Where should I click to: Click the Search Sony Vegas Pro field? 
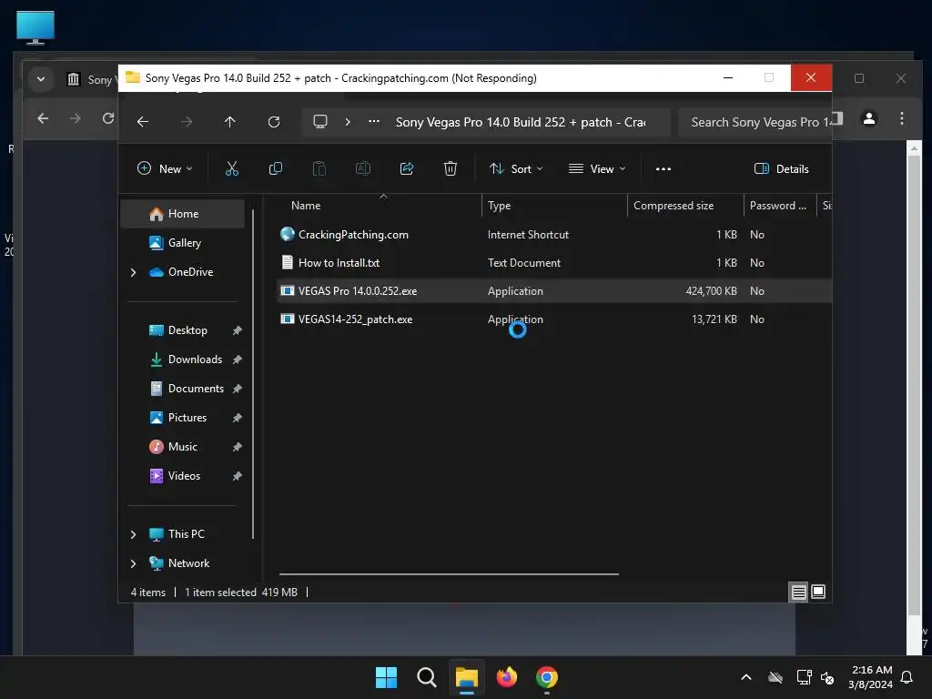[755, 123]
